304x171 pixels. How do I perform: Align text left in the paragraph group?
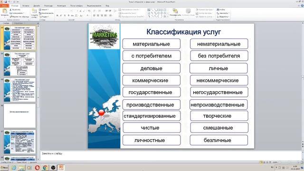click(94, 16)
